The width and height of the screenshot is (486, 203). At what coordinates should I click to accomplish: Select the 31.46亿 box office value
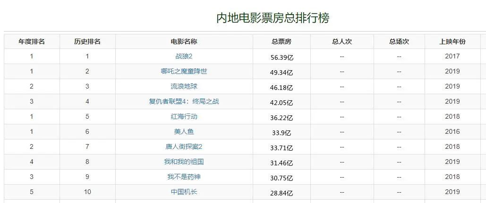point(281,163)
